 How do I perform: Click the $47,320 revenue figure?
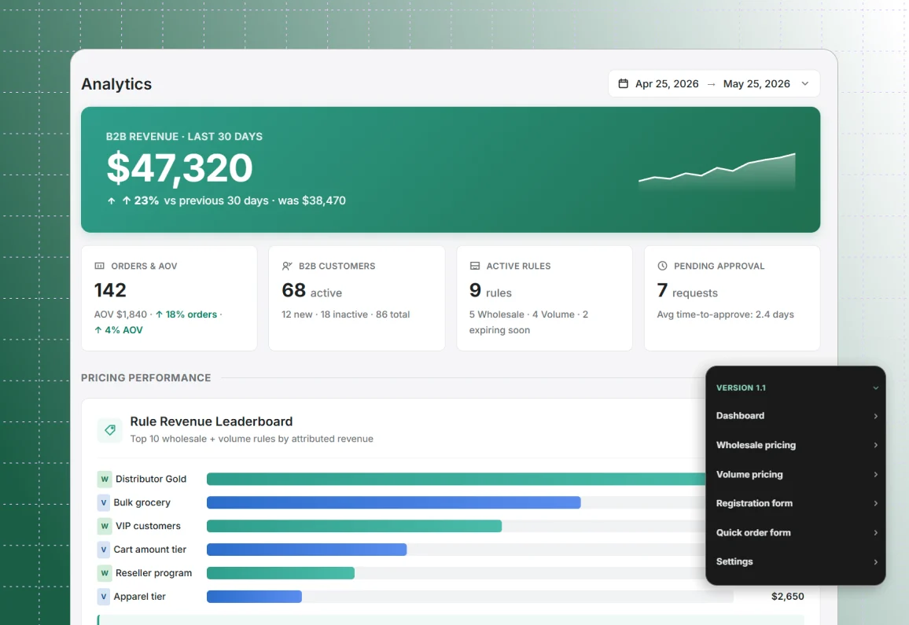pyautogui.click(x=180, y=168)
